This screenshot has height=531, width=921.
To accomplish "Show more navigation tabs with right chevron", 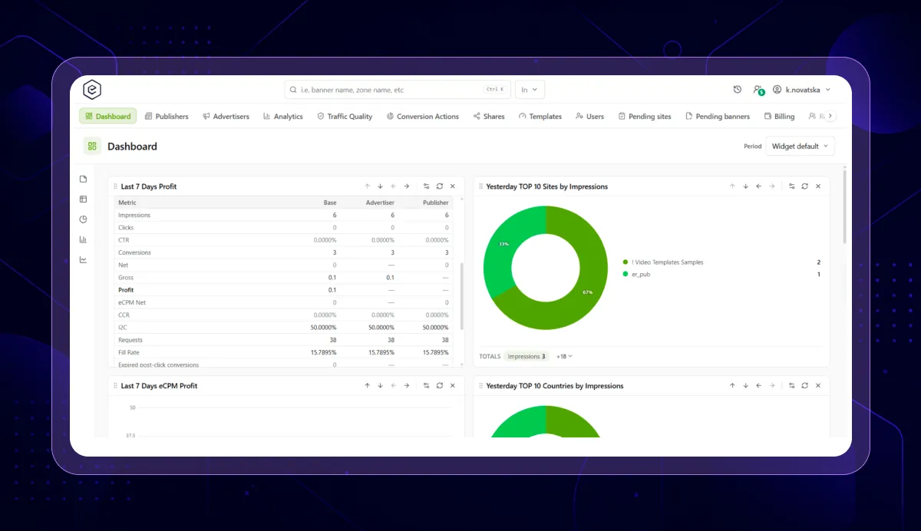I will click(x=830, y=116).
